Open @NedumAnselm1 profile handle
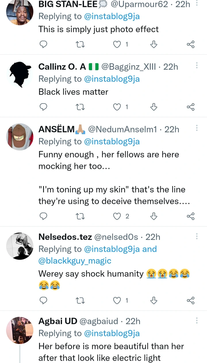This screenshot has width=207, height=363. pyautogui.click(x=122, y=130)
